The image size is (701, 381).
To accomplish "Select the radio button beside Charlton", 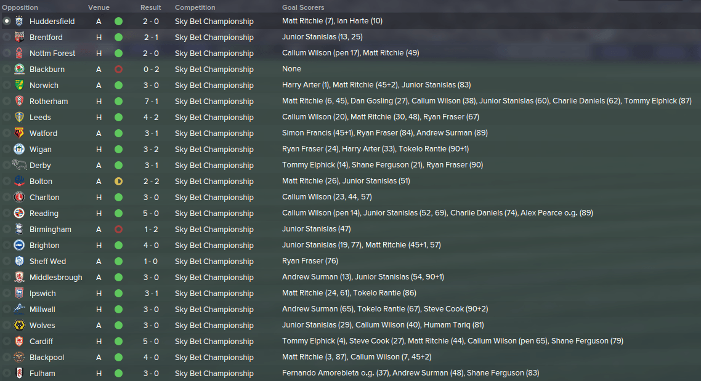I will [6, 197].
